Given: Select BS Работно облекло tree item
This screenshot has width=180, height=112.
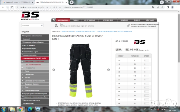Looking at the screenshot, I should [35, 65].
